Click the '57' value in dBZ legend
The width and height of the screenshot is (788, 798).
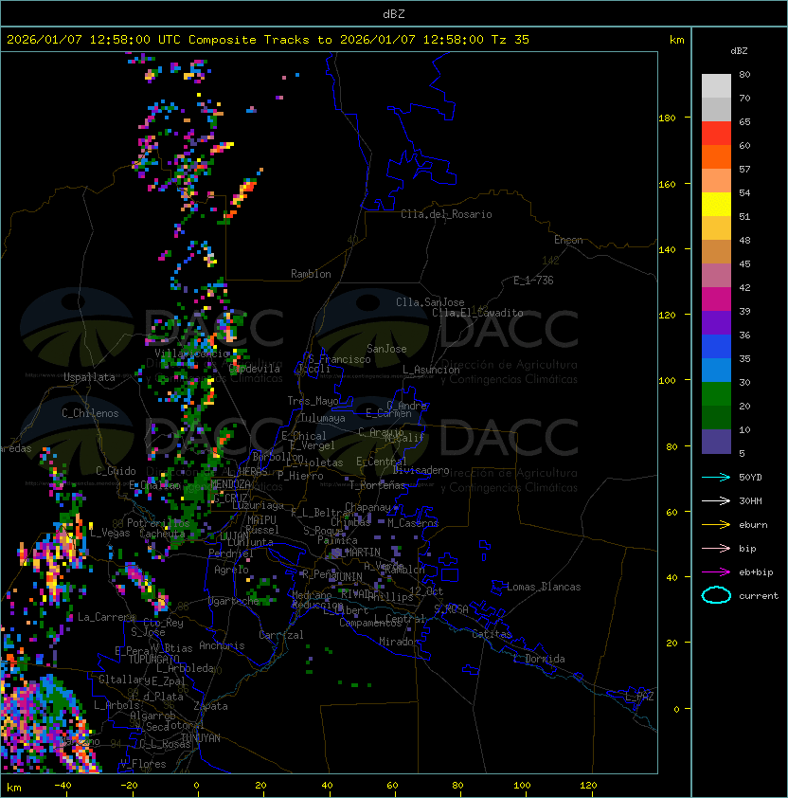tap(744, 169)
